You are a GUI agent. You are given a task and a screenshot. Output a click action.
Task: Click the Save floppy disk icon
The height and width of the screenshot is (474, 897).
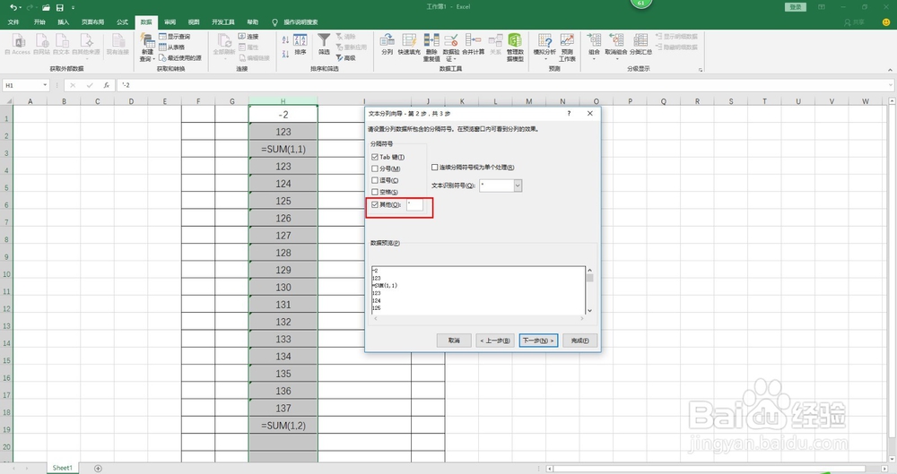(x=59, y=7)
